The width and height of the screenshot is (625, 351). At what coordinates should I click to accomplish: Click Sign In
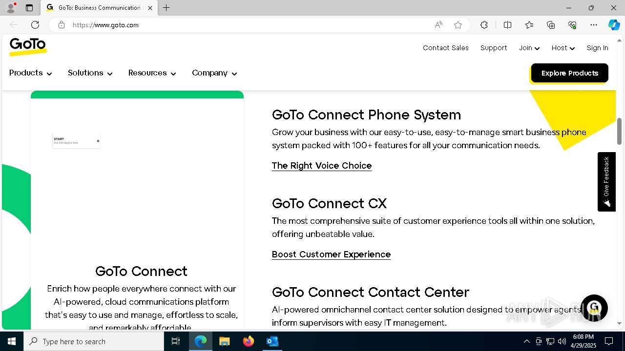point(597,48)
